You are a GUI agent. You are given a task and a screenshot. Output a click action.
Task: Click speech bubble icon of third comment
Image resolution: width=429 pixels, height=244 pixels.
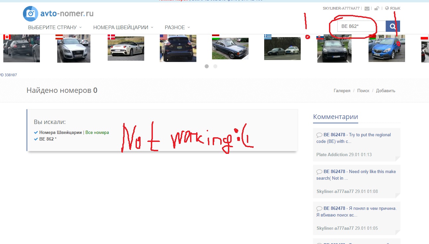coord(319,209)
